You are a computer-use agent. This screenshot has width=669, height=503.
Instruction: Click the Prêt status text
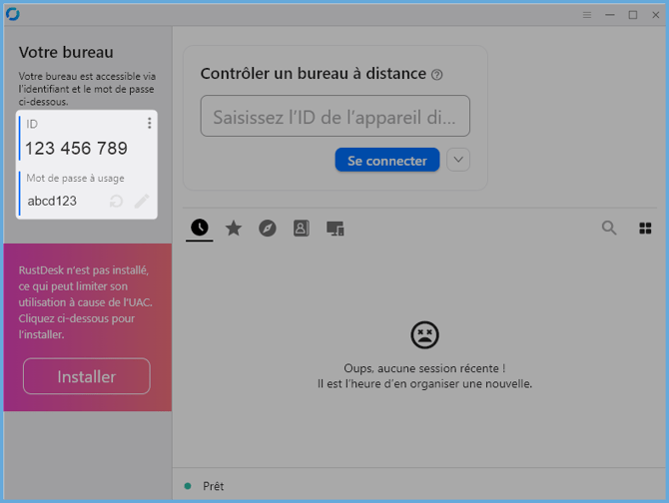coord(214,486)
